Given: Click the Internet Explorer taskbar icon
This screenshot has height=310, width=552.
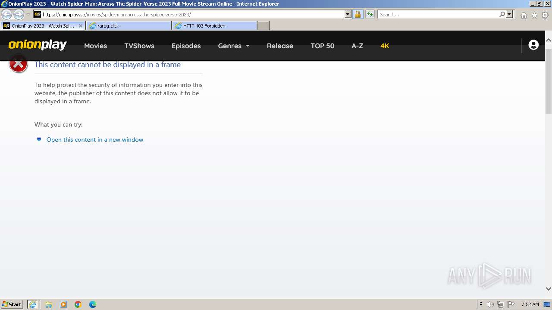Looking at the screenshot, I should (x=33, y=304).
